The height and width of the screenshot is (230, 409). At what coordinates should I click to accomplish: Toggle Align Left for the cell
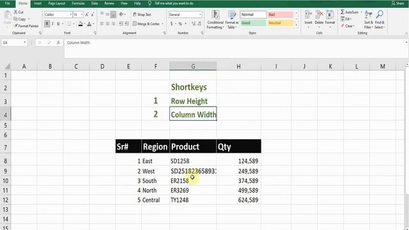pos(102,24)
